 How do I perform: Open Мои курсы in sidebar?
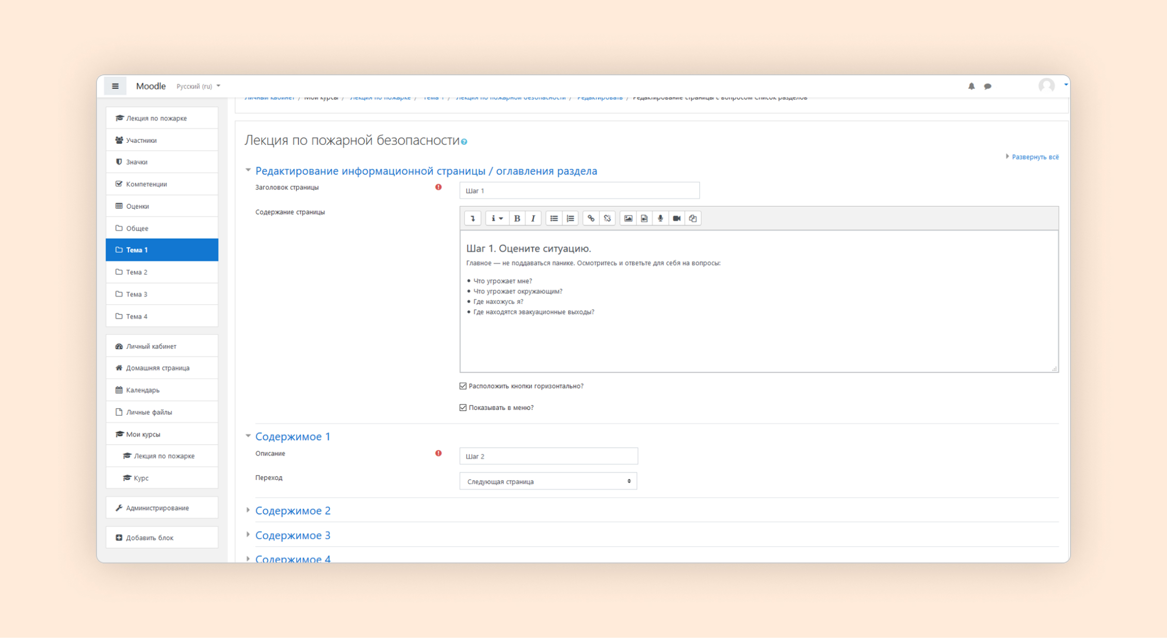(162, 434)
